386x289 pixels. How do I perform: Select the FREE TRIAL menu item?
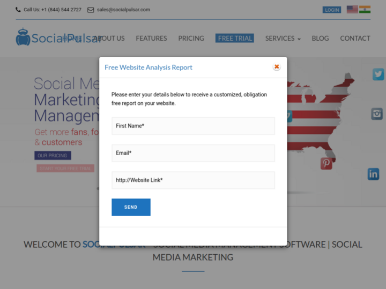point(235,39)
